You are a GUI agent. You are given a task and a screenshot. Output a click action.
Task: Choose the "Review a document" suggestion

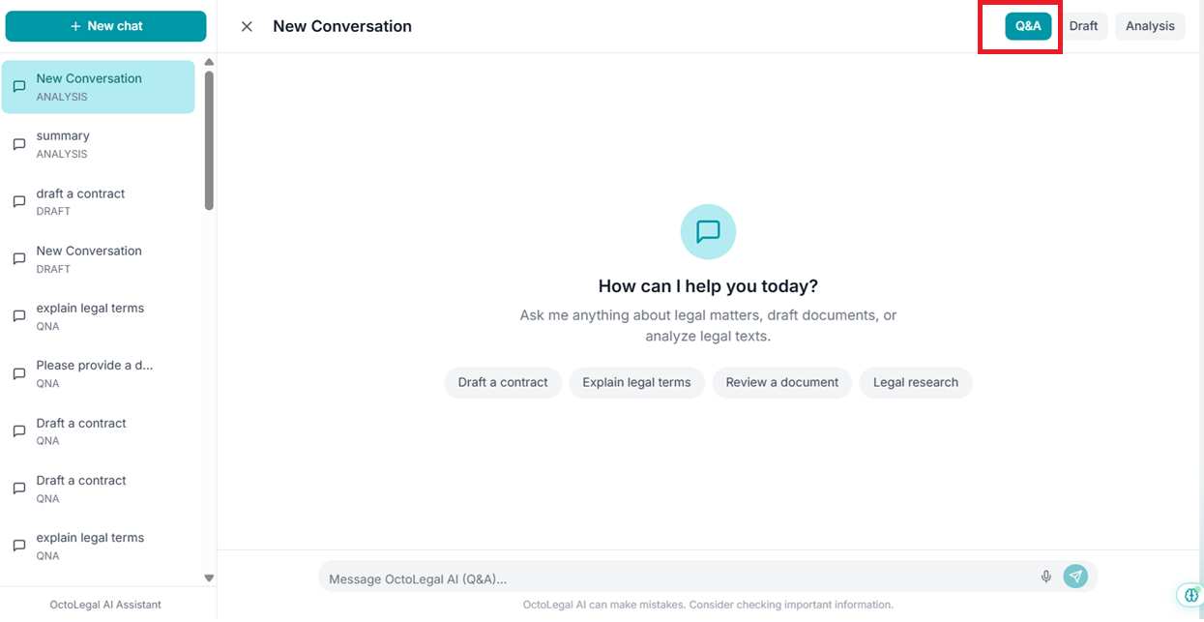coord(781,382)
